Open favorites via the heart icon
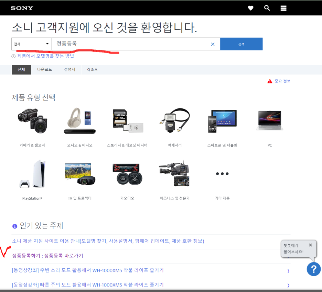 point(250,8)
